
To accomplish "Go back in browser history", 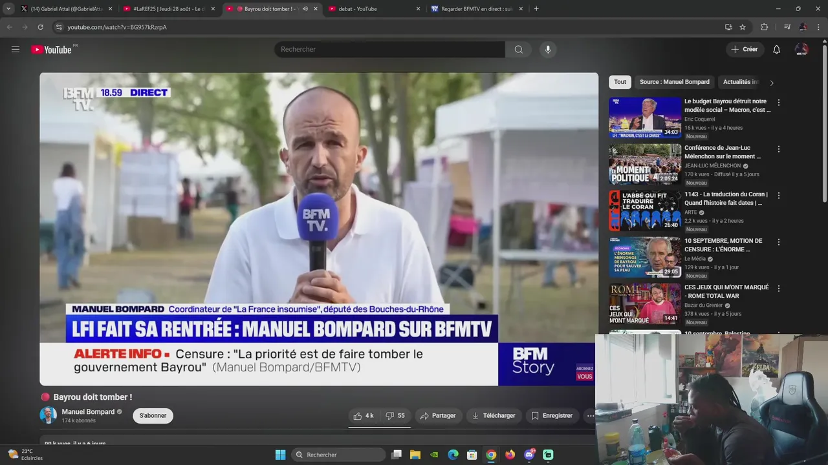I will 9,27.
